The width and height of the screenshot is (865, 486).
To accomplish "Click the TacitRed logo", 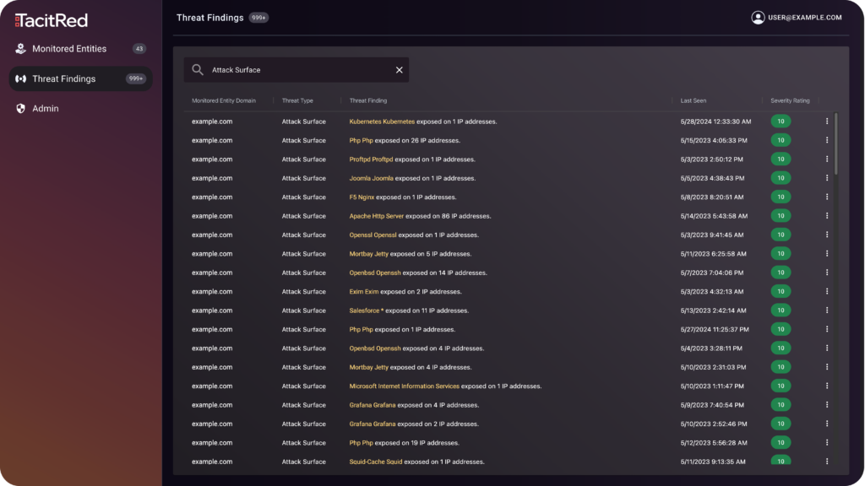I will tap(51, 19).
